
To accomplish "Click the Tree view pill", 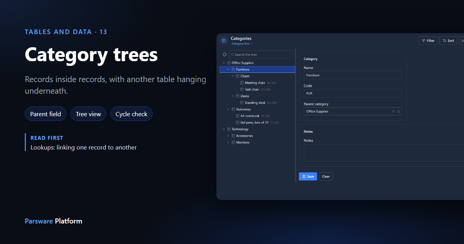I will pyautogui.click(x=88, y=114).
